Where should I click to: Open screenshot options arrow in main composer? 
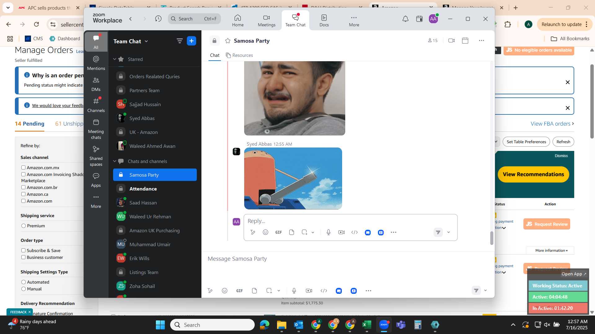click(279, 291)
